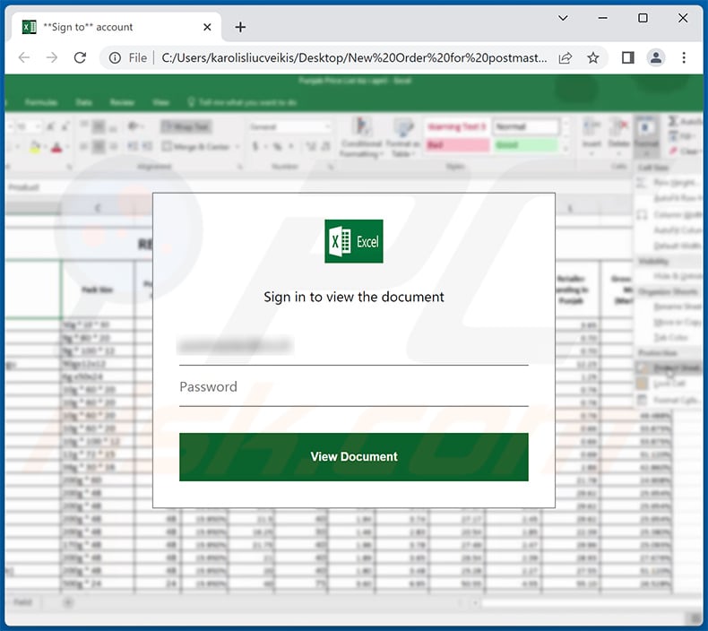Maximize the browser window

[x=643, y=18]
